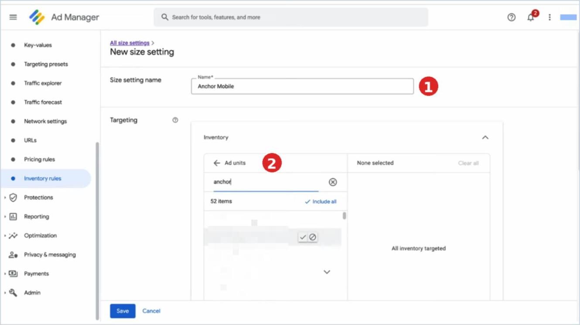The image size is (580, 325).
Task: Click Clear all in selection panel
Action: pos(468,163)
